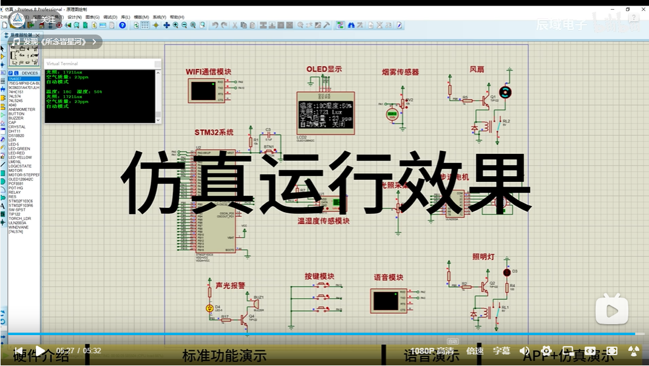
Task: Click the Electrical Rules Check icon
Action: [399, 25]
